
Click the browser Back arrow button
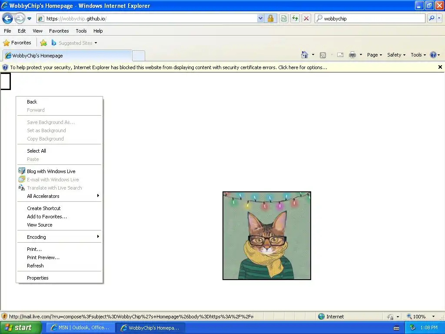[x=7, y=18]
